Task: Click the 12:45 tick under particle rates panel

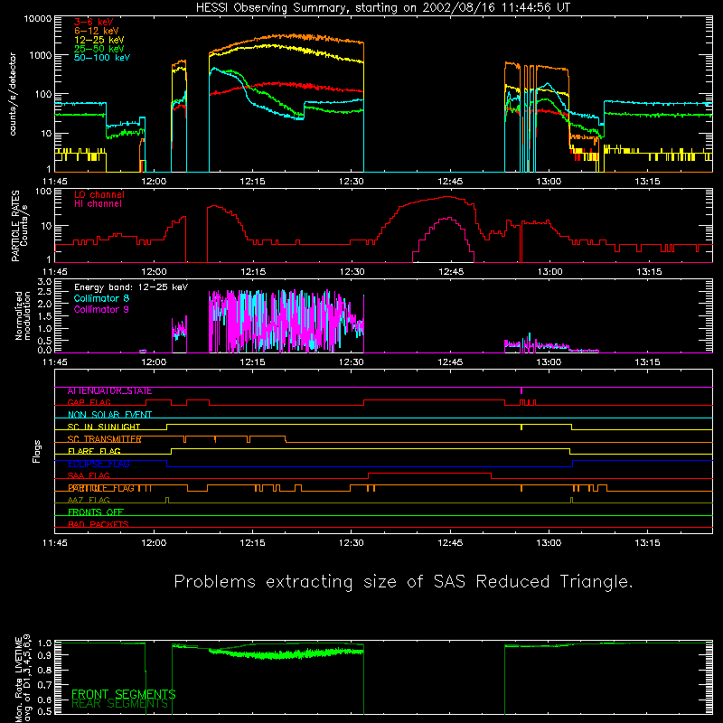Action: click(x=450, y=272)
